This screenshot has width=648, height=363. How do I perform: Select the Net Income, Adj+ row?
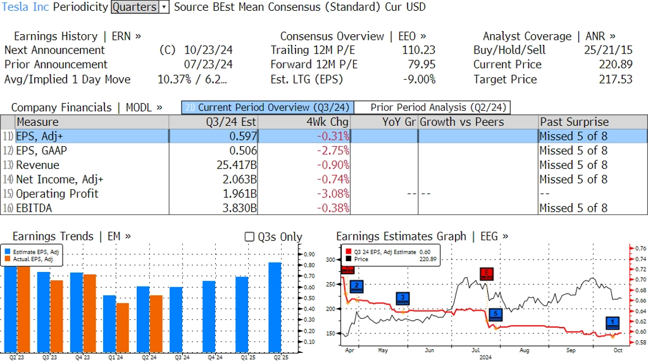point(324,179)
